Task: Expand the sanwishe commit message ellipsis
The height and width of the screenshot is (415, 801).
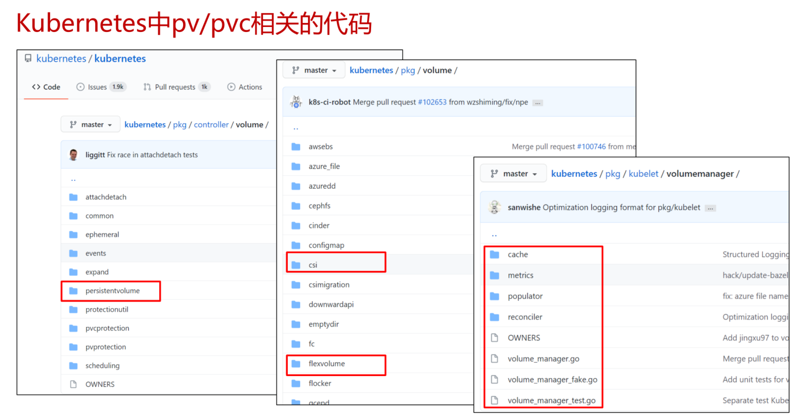Action: pos(711,208)
